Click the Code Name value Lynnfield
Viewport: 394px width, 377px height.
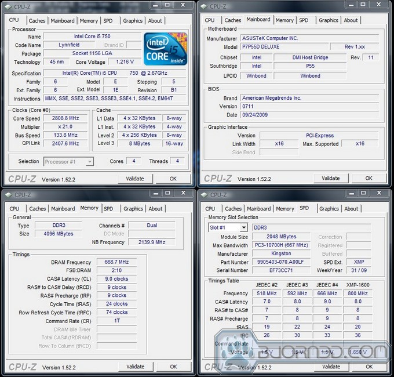(69, 45)
